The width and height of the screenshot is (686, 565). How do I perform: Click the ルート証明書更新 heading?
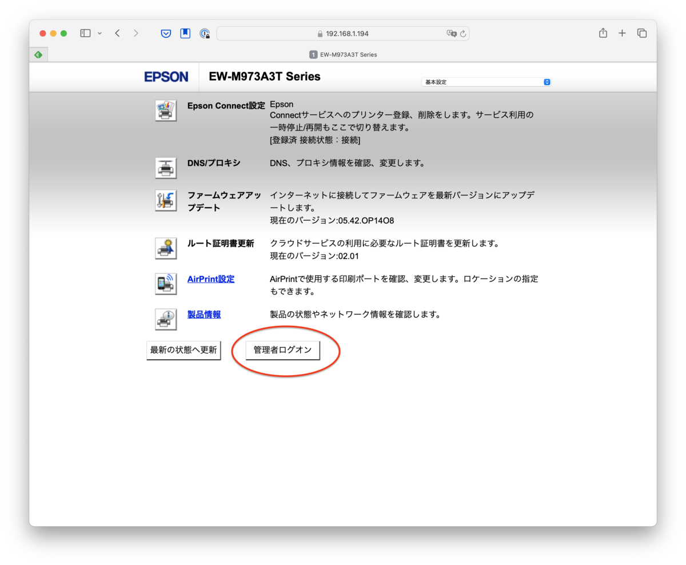(x=221, y=244)
